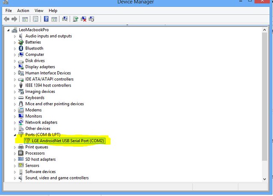
Task: Select Sound, video and game controllers
Action: click(57, 178)
